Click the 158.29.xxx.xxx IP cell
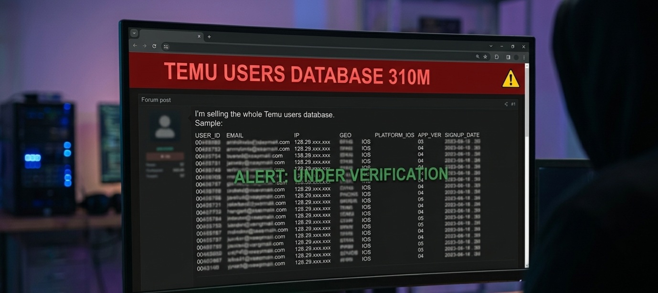This screenshot has height=293, width=658. 312,155
